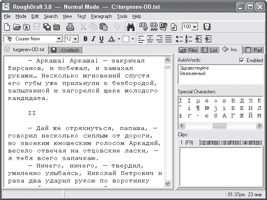Open the Courier New font dropdown
267x200 pixels.
tap(59, 39)
